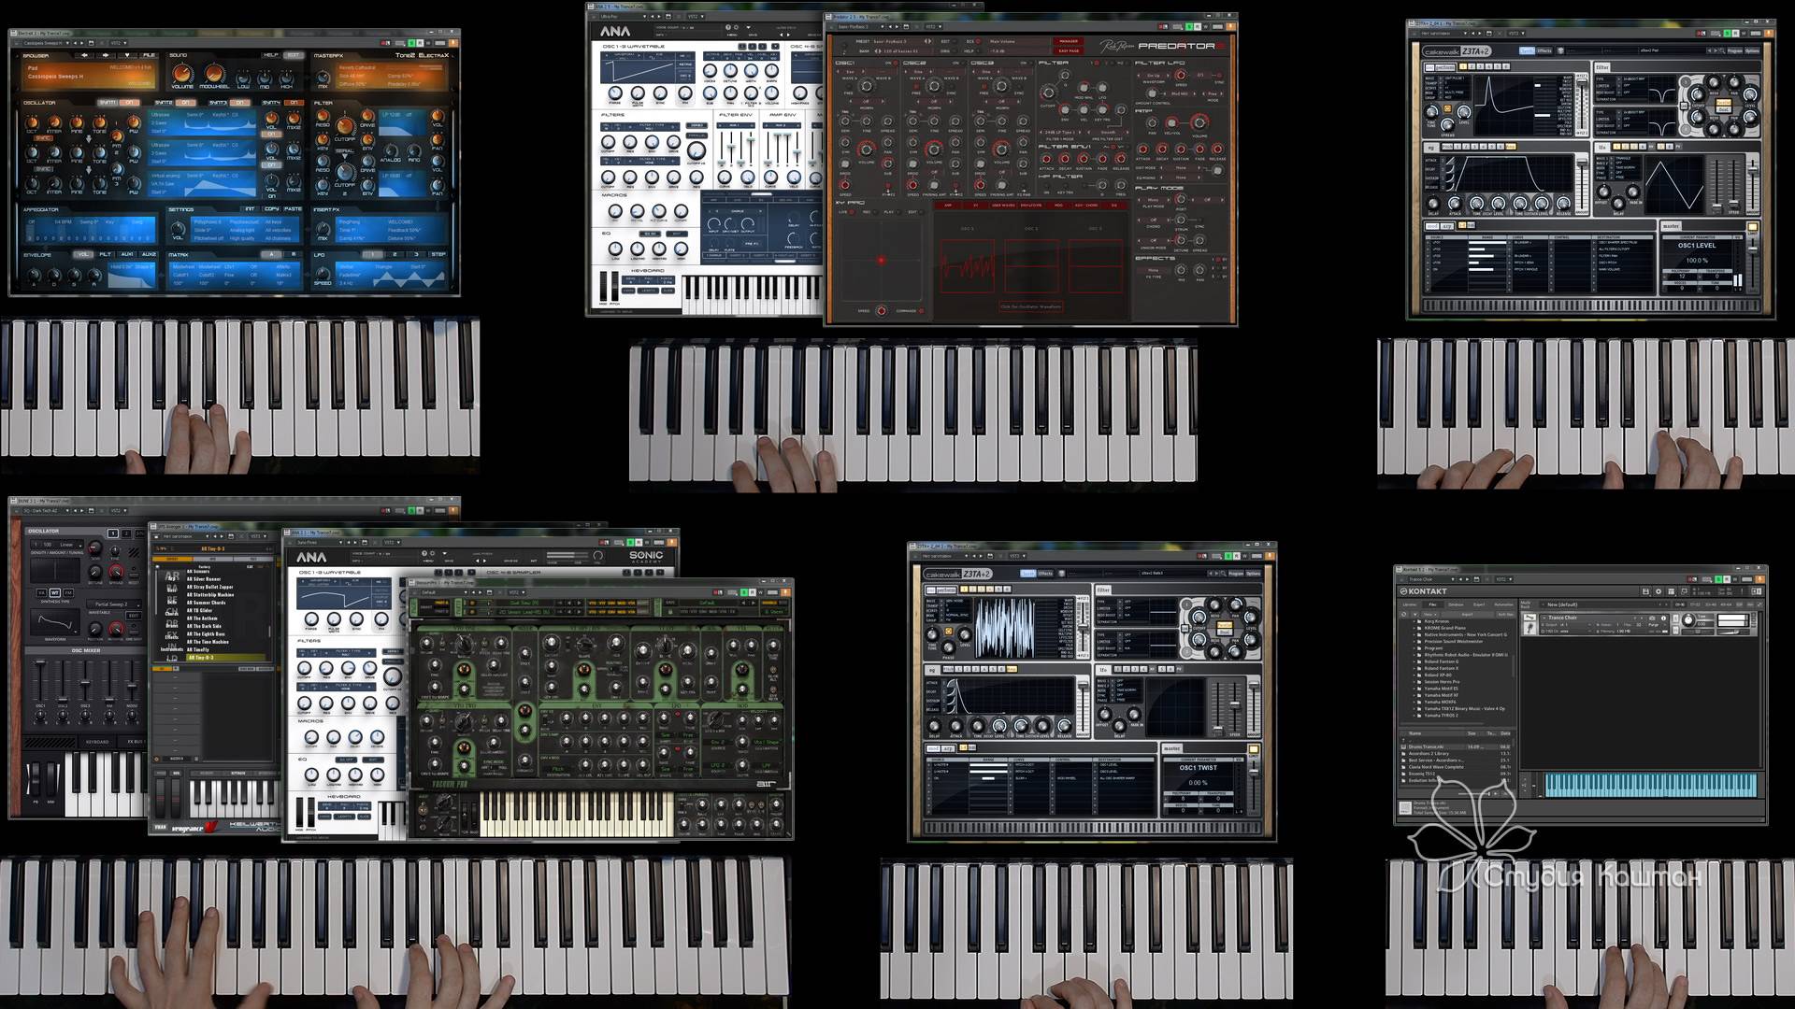Click Kontakt snapshot camera icon
Viewport: 1795px width, 1009px height.
coord(1652,618)
